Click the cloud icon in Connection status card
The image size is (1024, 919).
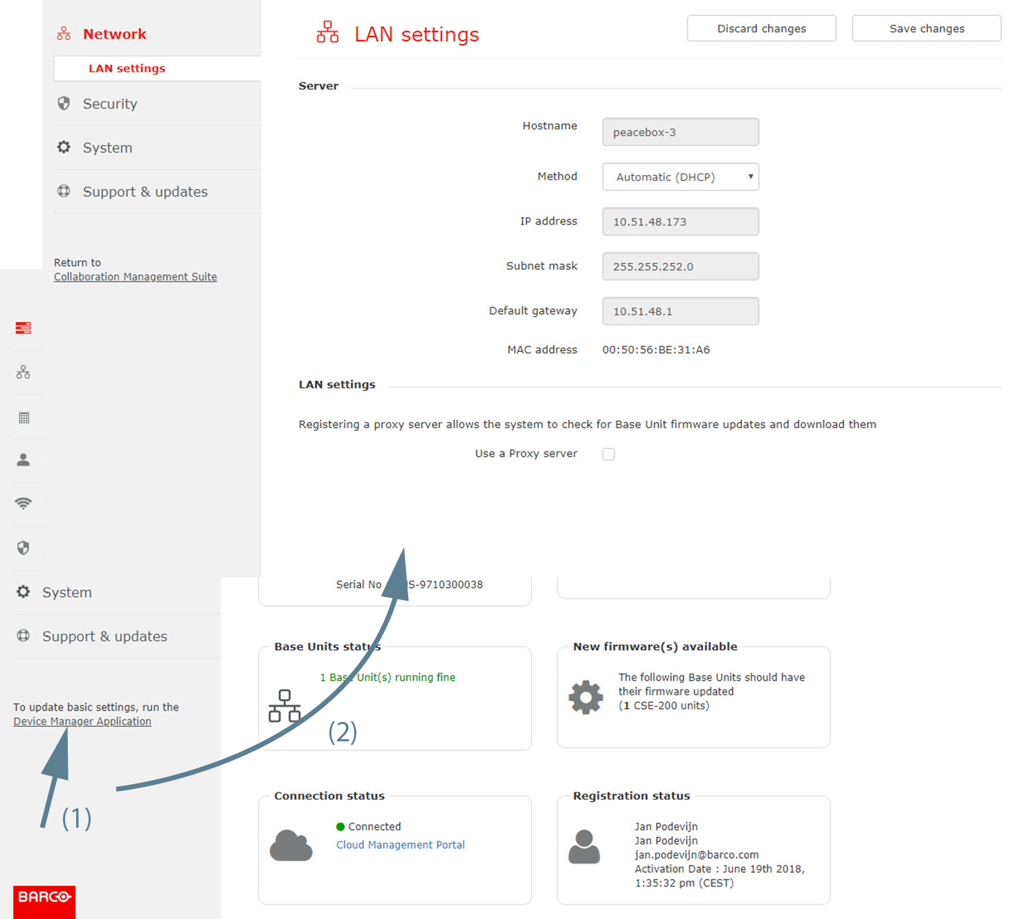point(291,845)
